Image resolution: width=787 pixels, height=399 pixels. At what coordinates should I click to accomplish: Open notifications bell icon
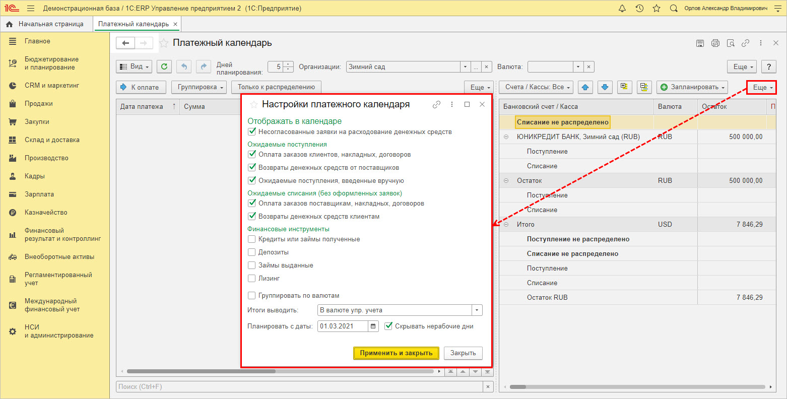pos(622,9)
